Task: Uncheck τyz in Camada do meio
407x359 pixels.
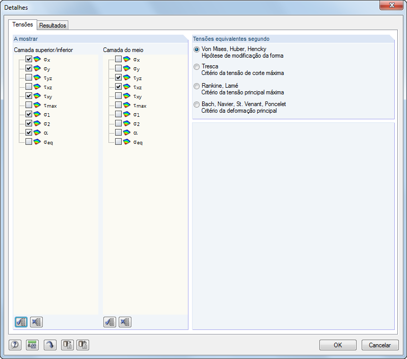Action: [x=118, y=78]
